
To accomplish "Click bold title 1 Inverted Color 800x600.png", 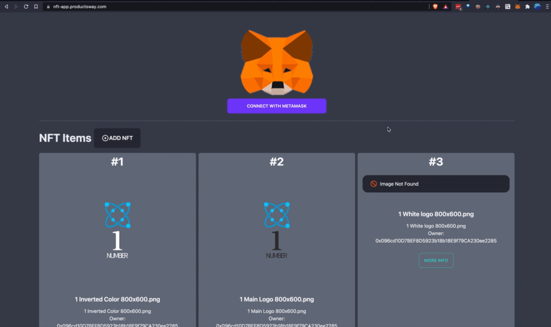I will pos(117,299).
